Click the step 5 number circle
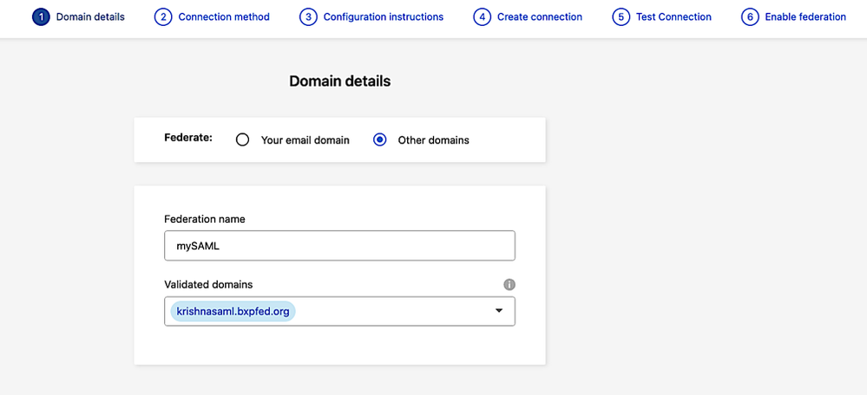The height and width of the screenshot is (395, 867). (621, 16)
